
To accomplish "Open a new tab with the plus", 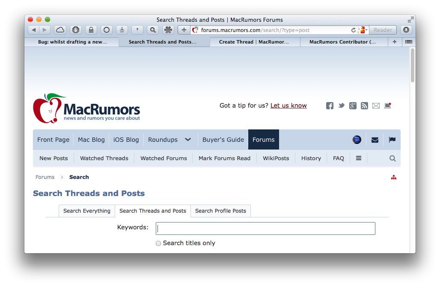I will tap(395, 42).
